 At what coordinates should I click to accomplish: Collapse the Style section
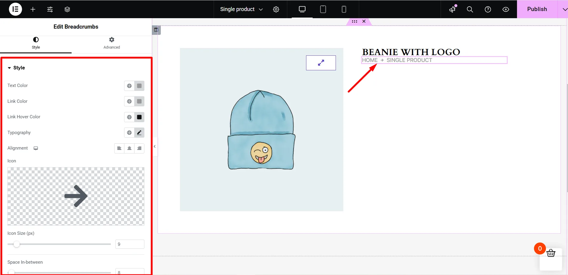(x=9, y=68)
